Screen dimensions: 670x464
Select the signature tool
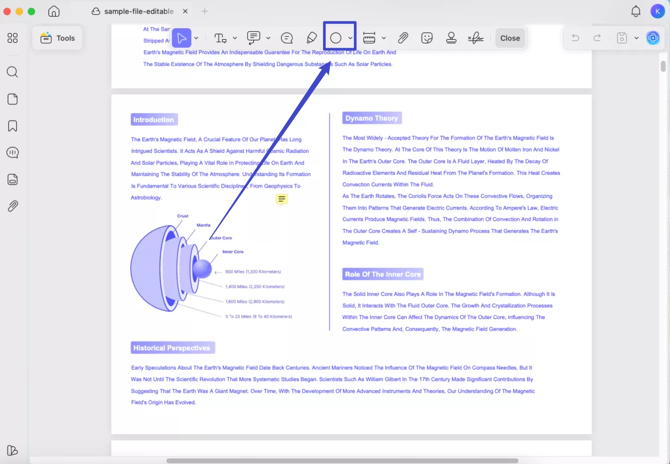coord(475,38)
